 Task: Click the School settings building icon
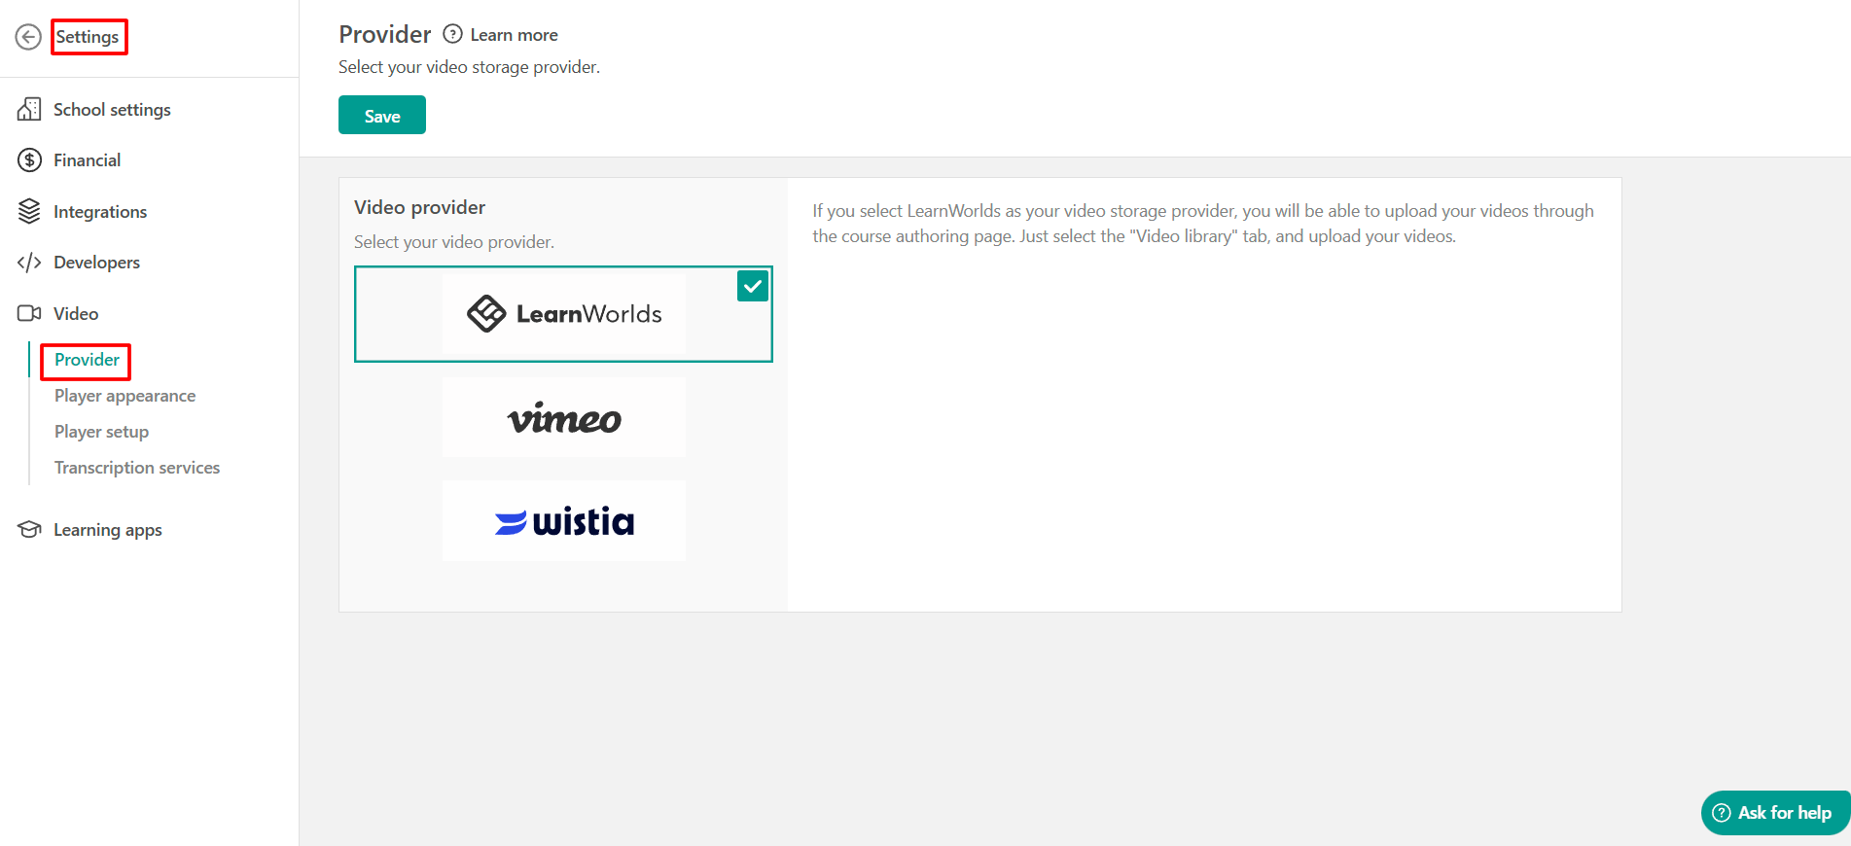click(29, 109)
